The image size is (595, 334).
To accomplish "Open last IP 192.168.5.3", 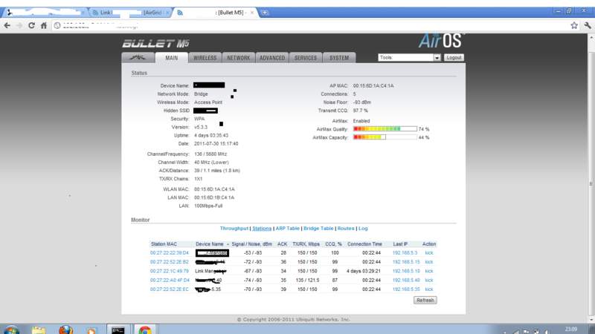I will pyautogui.click(x=405, y=253).
